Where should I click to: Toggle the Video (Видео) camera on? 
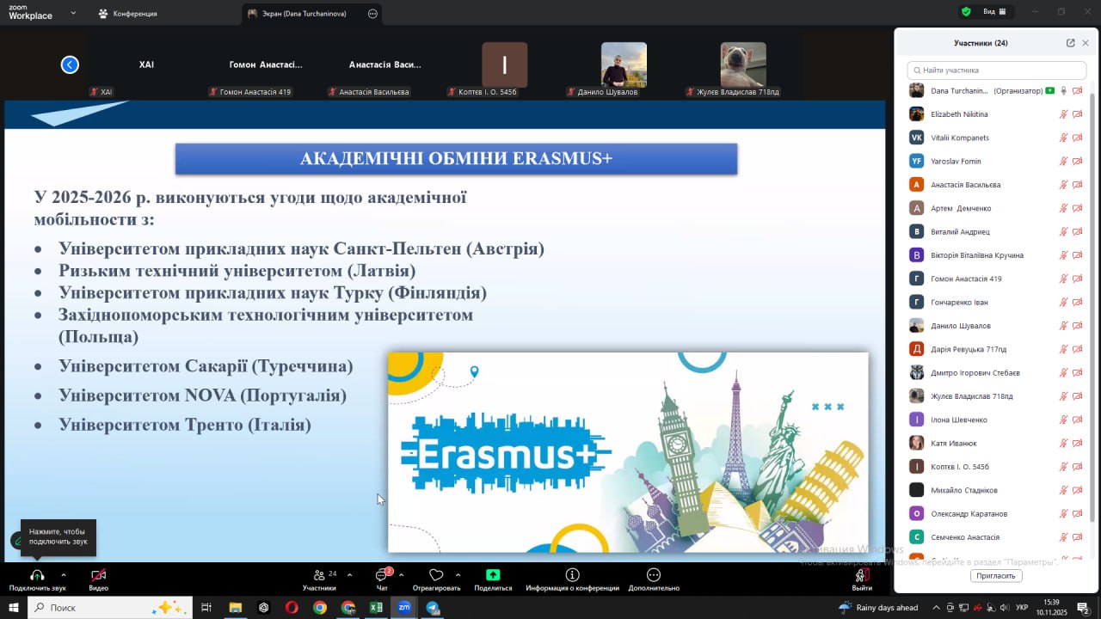[x=99, y=575]
